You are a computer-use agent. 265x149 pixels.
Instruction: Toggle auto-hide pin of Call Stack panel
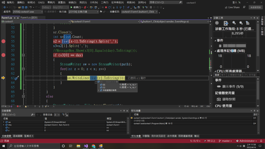point(255,111)
